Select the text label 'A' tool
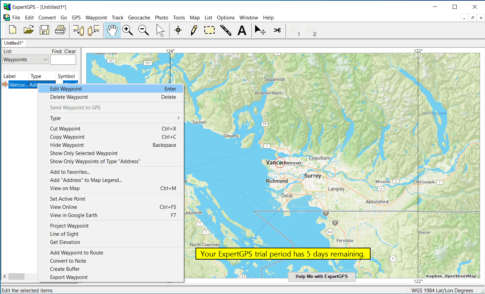 (242, 30)
